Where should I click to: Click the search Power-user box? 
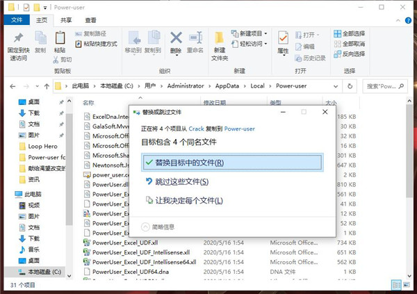click(x=385, y=86)
